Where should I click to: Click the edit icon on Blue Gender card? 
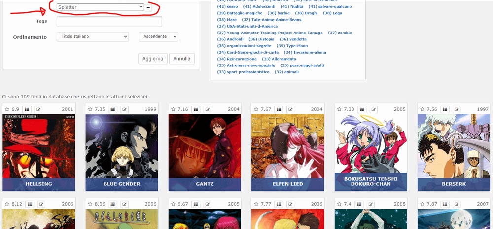124,109
